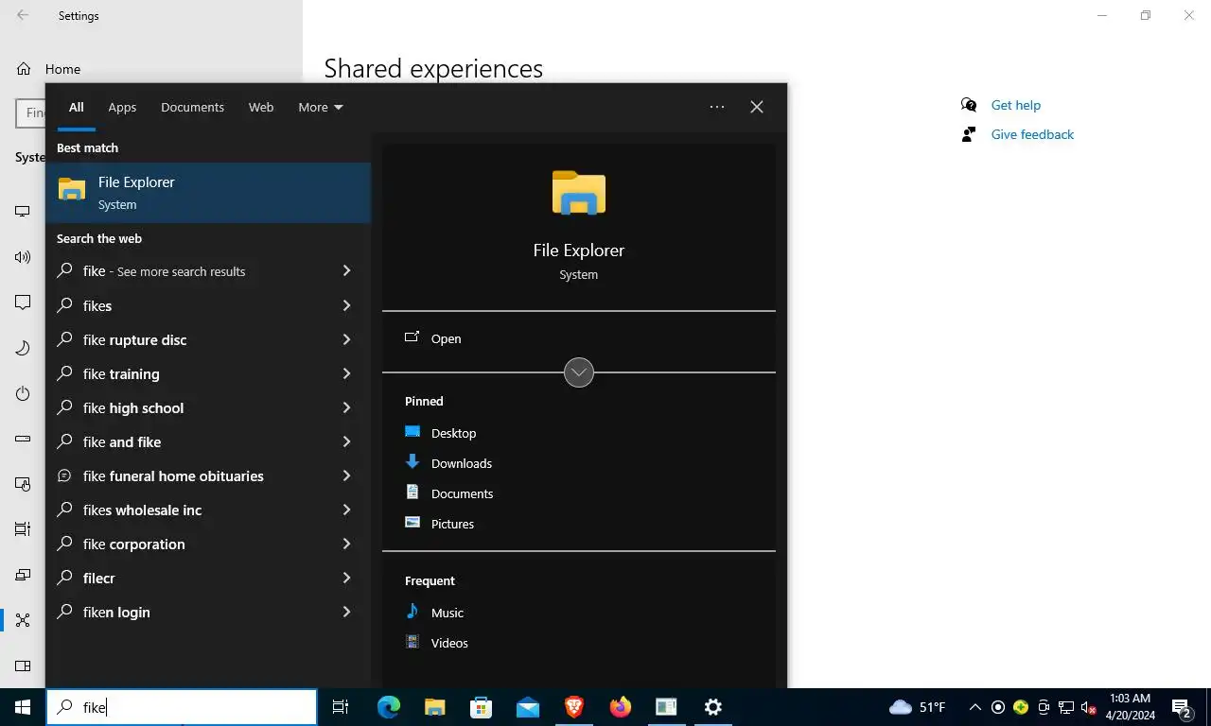Expand 'fikes wholesale inc' suggestion arrow
The height and width of the screenshot is (726, 1211).
click(346, 510)
